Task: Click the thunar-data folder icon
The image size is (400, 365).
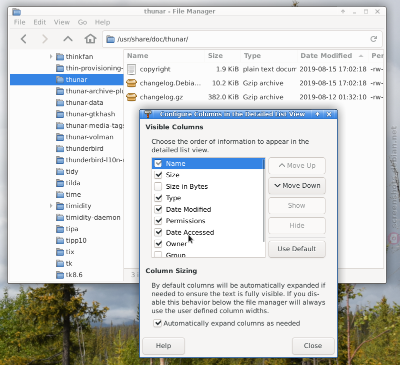Action: 60,103
